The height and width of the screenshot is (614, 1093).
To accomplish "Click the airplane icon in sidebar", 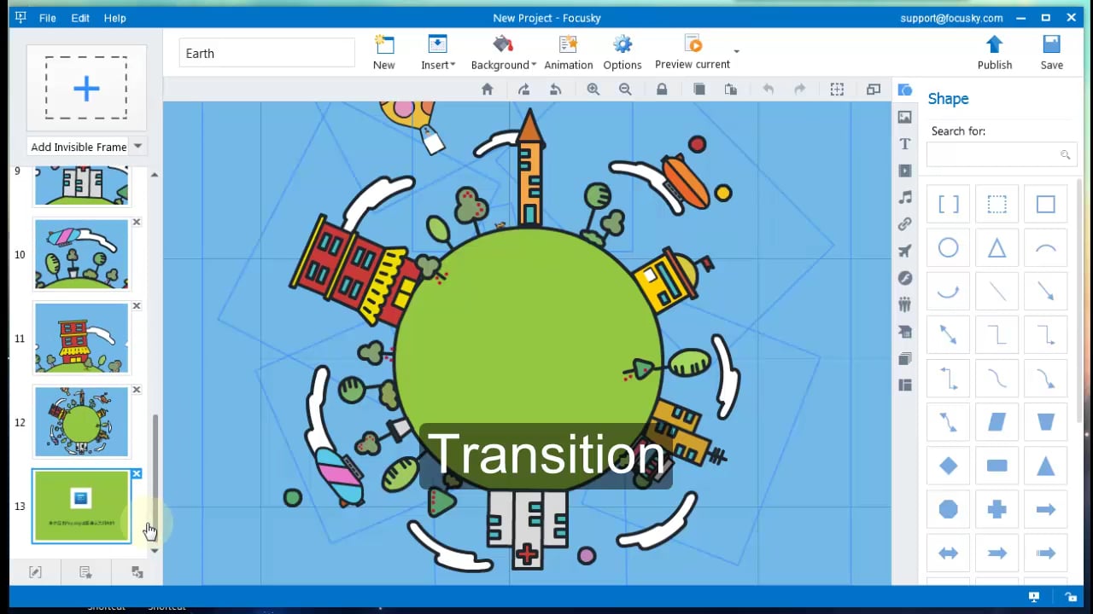I will click(x=905, y=251).
